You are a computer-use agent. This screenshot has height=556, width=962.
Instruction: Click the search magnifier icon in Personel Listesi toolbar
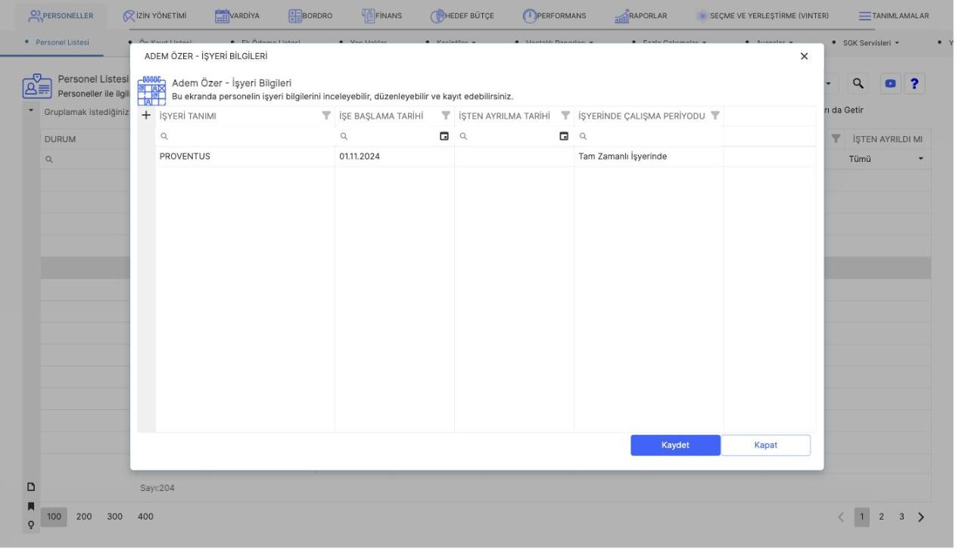click(x=858, y=83)
